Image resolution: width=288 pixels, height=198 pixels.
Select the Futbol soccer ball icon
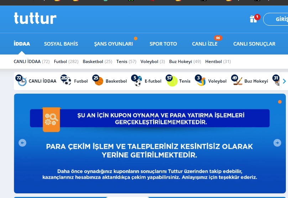(67, 81)
